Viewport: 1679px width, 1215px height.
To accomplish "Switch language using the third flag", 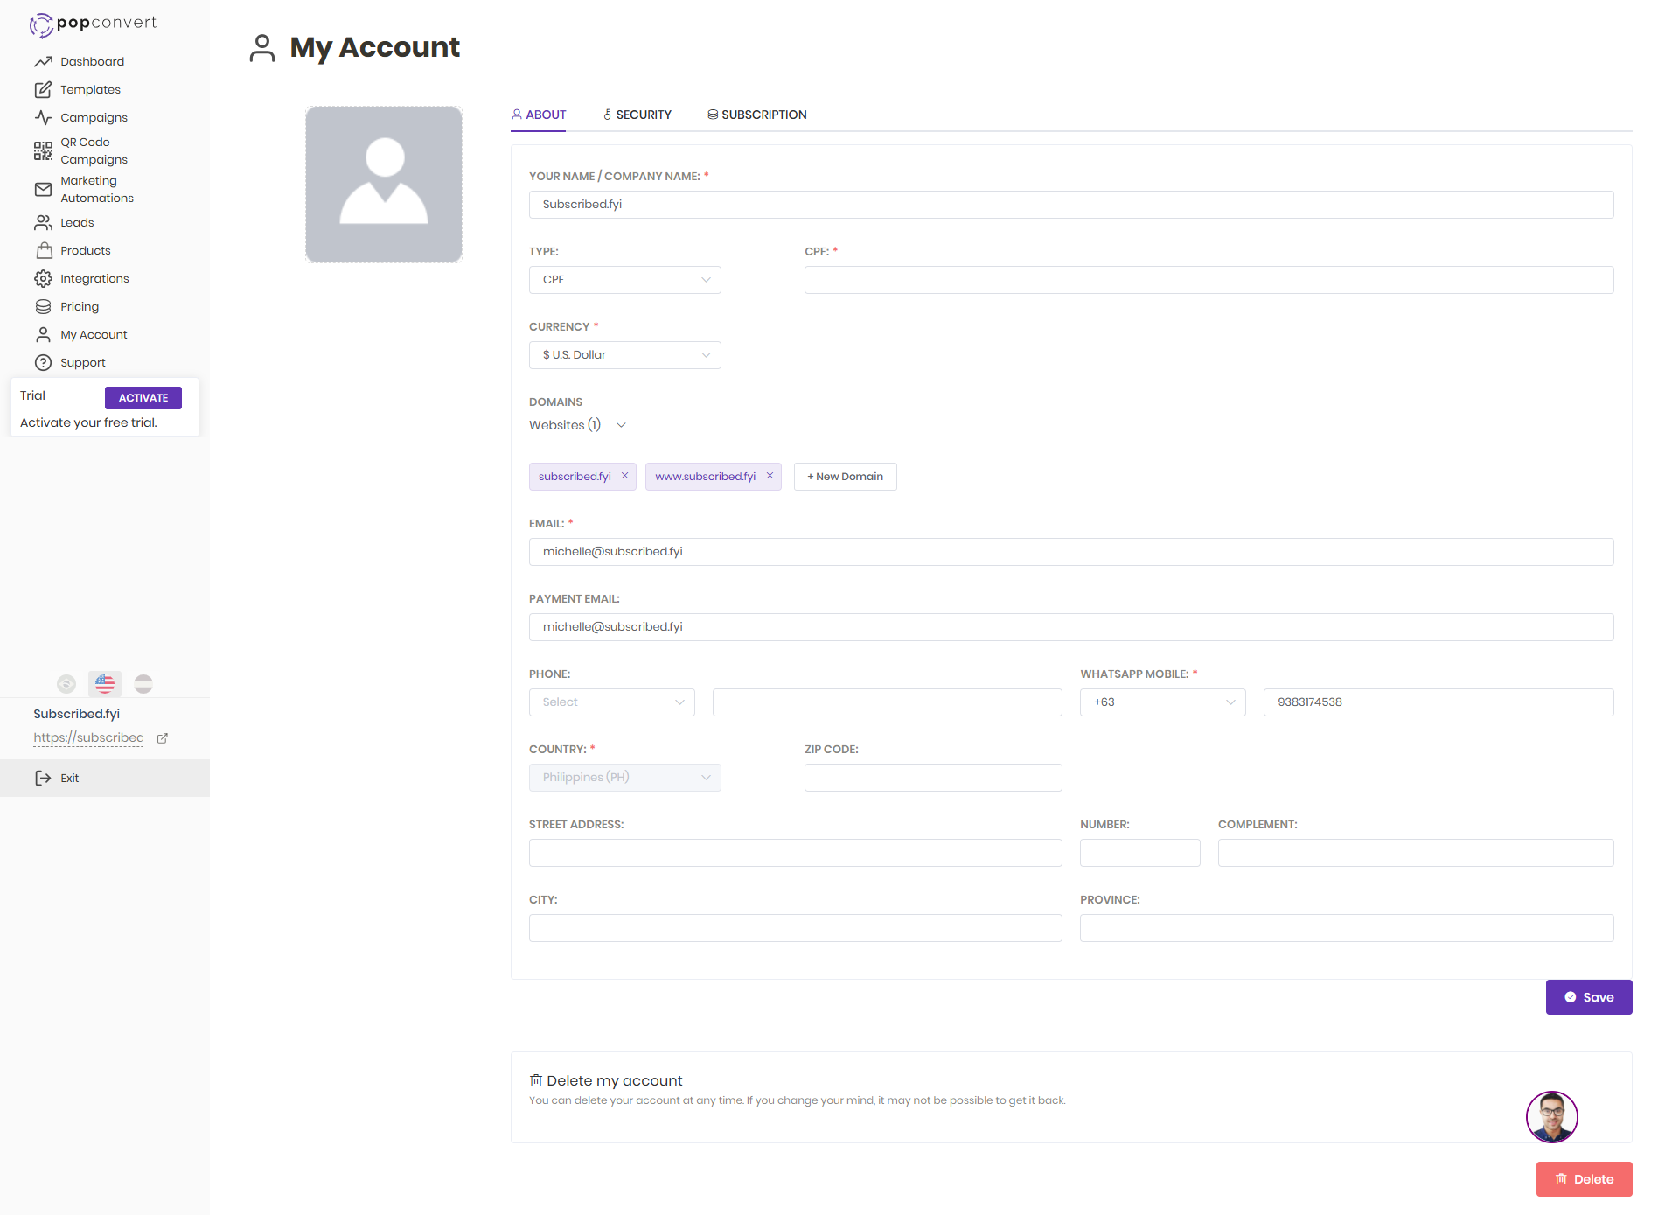I will click(143, 684).
